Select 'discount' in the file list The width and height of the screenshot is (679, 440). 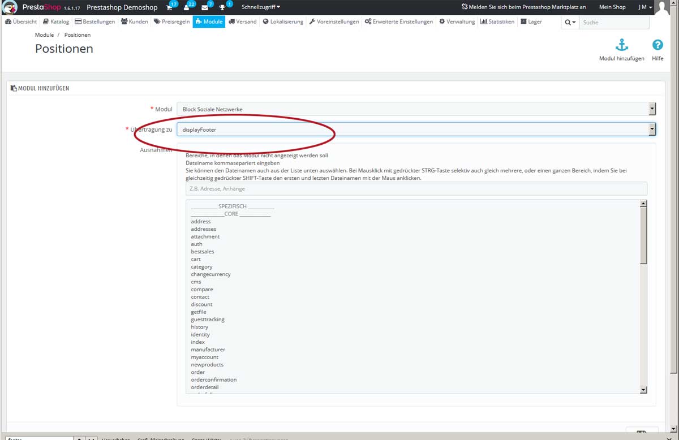(201, 304)
